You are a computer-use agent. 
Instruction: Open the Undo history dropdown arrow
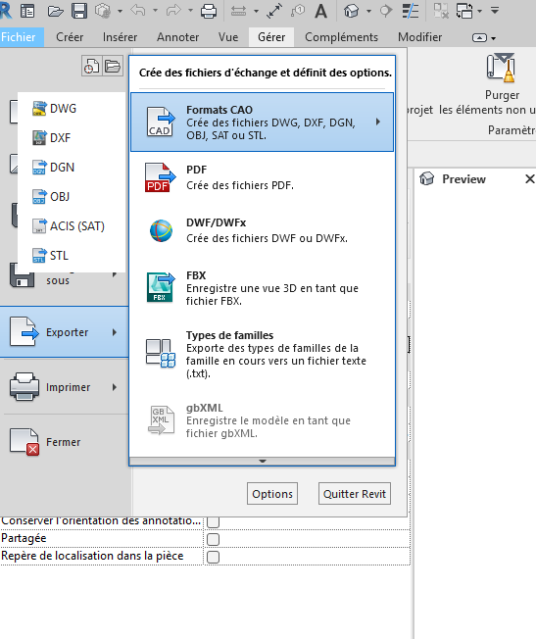pyautogui.click(x=155, y=11)
